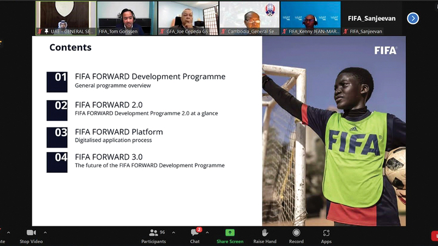Viewport: 438px width, 246px height.
Task: Open the Apps icon in toolbar
Action: pyautogui.click(x=326, y=233)
